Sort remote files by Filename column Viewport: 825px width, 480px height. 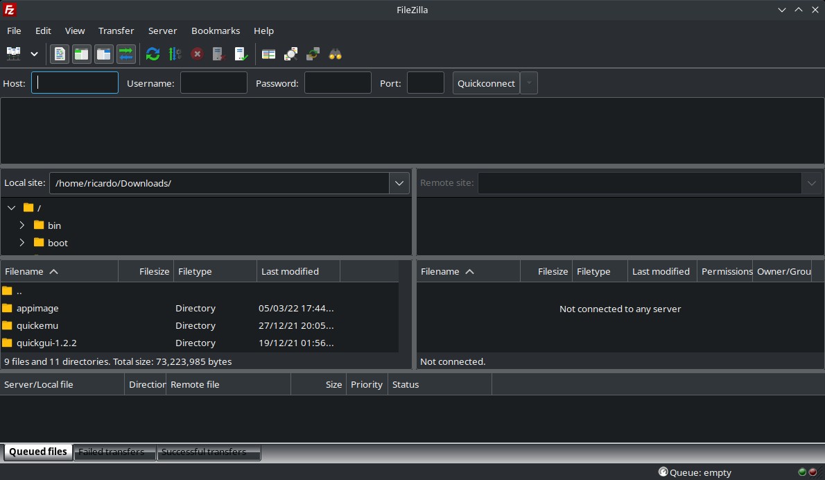pos(468,272)
